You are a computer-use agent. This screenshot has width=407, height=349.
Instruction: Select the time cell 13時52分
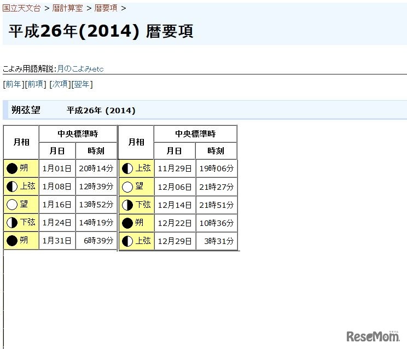pos(96,205)
